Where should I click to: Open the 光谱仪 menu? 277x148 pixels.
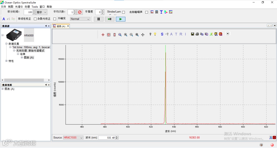(19, 7)
